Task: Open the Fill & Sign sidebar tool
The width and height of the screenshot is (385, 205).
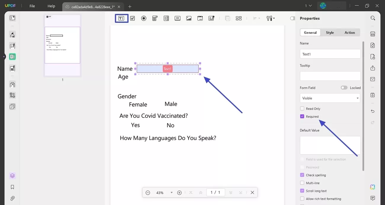Action: (x=12, y=68)
